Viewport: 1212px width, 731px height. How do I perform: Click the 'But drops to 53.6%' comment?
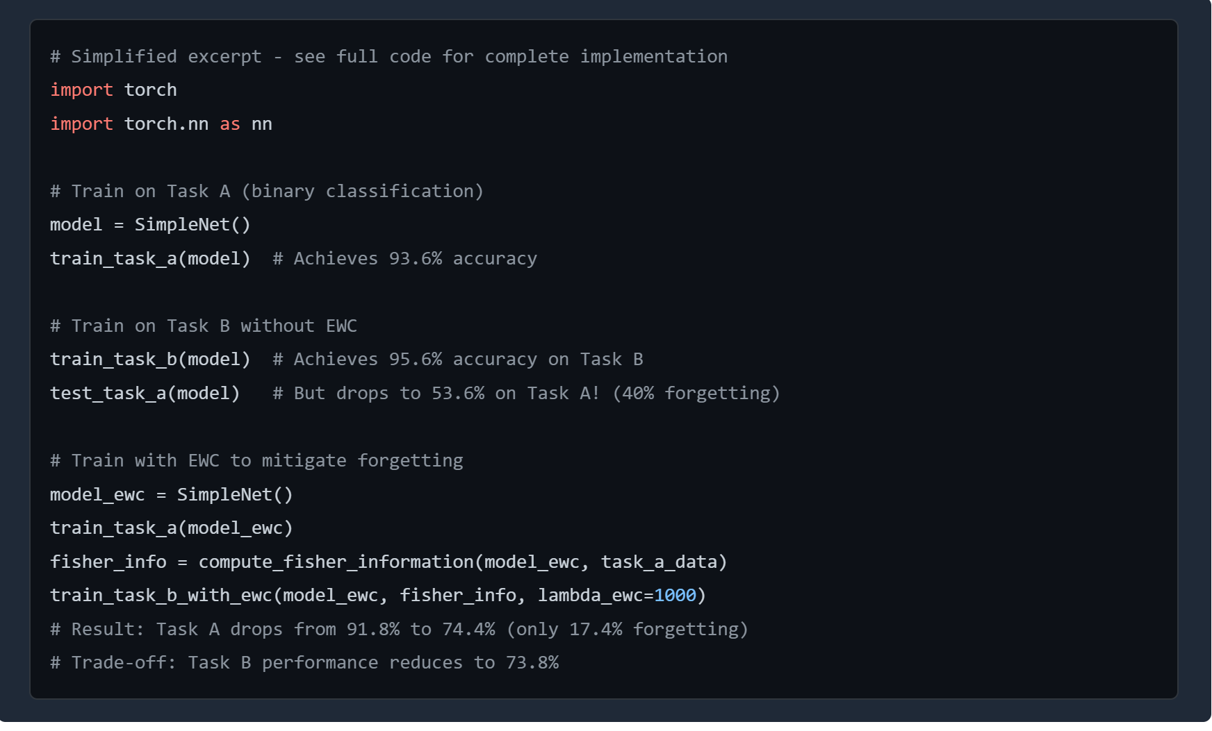[526, 394]
